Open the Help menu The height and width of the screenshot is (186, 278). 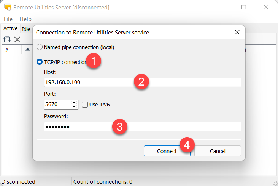point(25,19)
